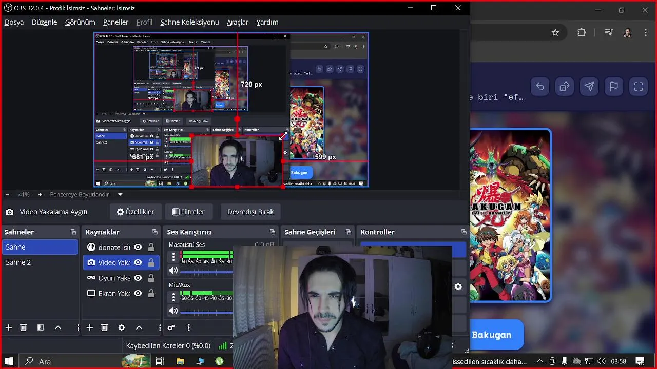Zoom in preview with plus icon
The width and height of the screenshot is (657, 369).
point(41,195)
